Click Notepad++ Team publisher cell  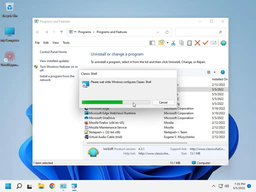click(175, 132)
